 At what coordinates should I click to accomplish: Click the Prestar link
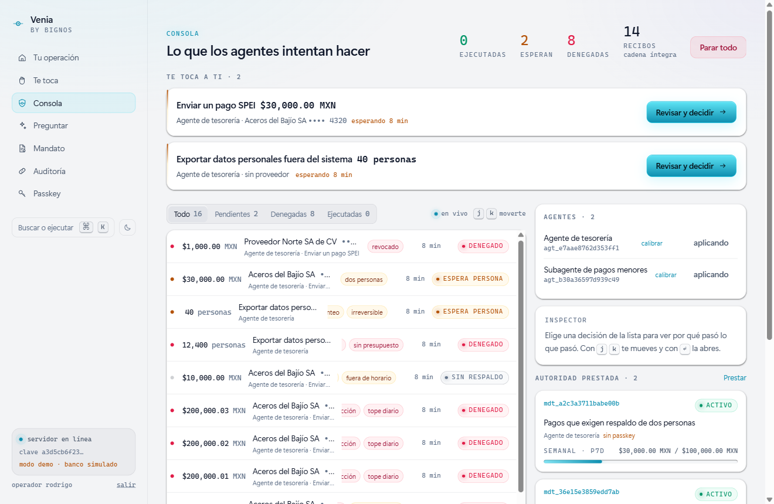pos(735,378)
